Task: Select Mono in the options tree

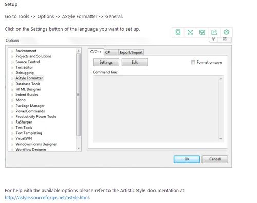Action: click(x=21, y=100)
